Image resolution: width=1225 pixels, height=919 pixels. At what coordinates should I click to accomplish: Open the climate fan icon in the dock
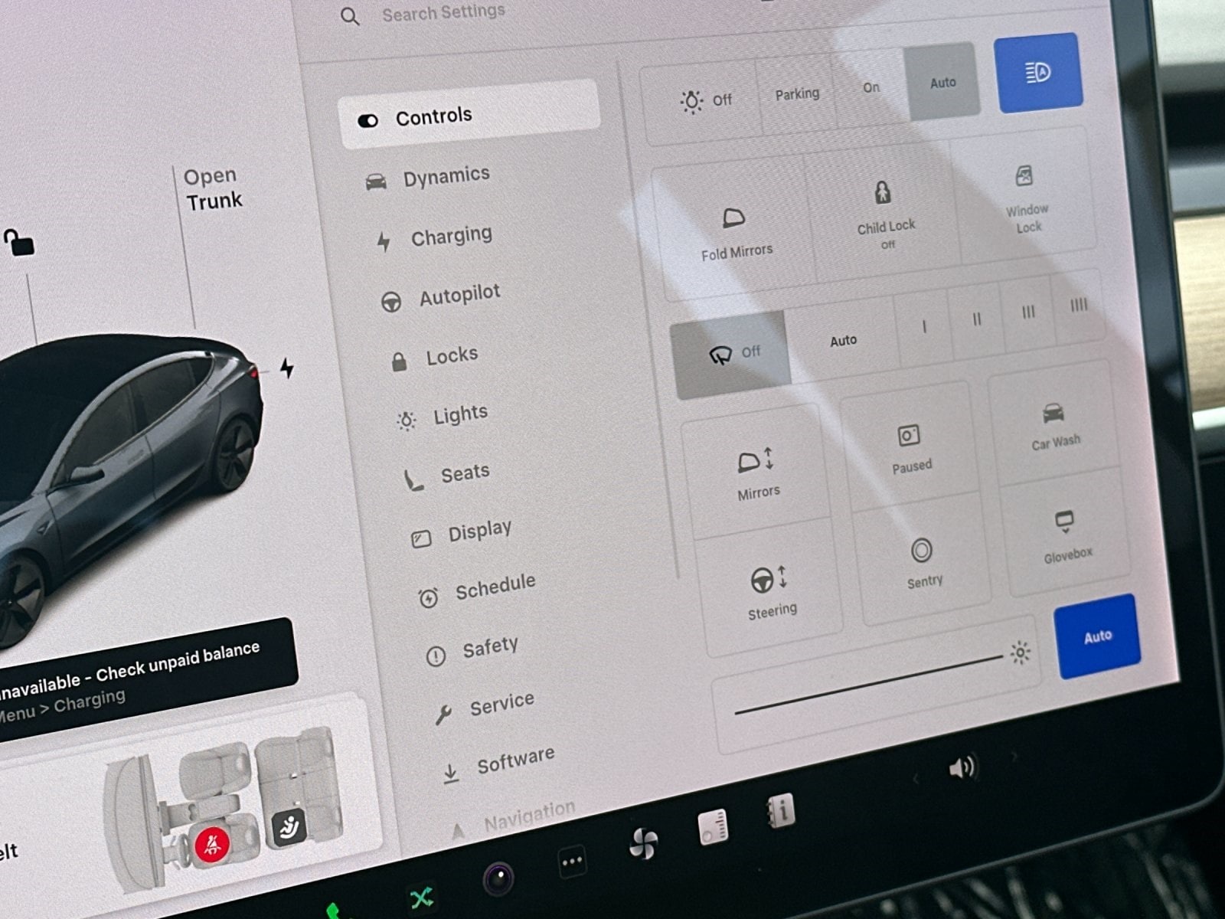pos(642,845)
